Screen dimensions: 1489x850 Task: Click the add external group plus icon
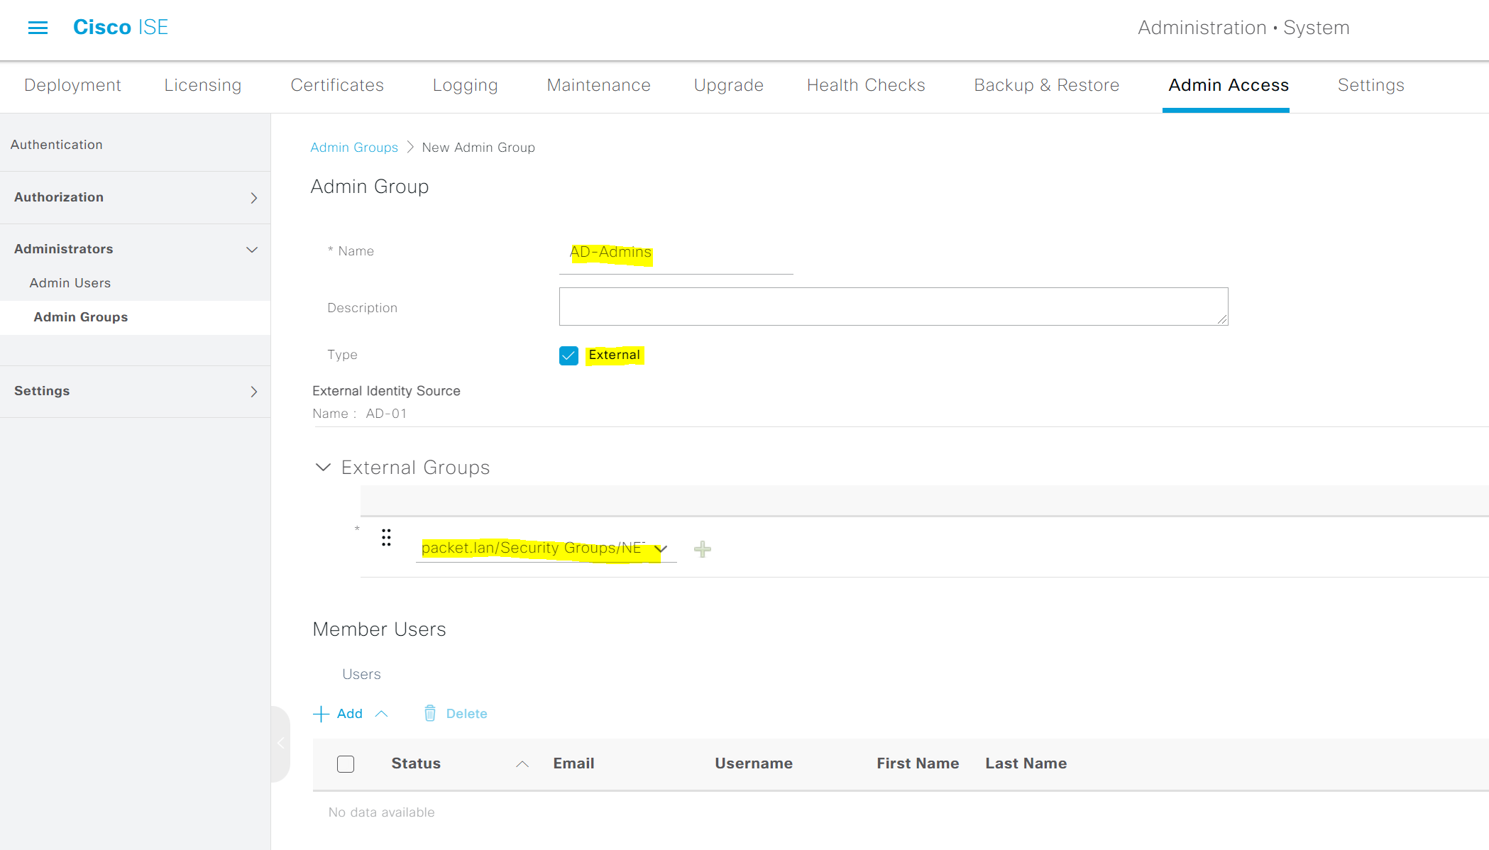pos(703,548)
